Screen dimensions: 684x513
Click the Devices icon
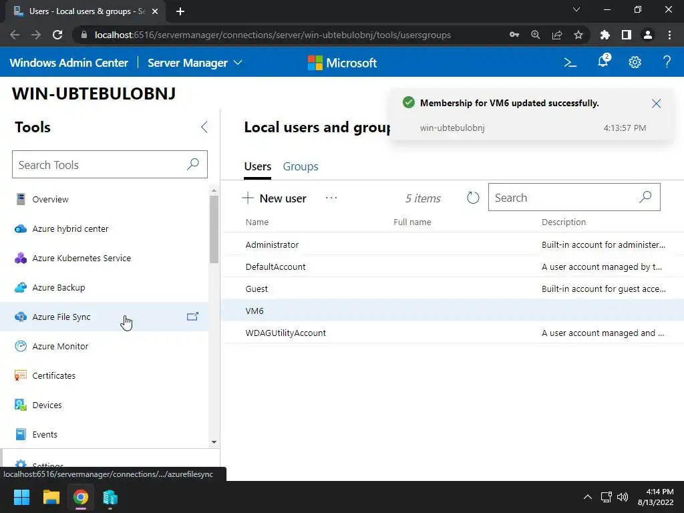pos(21,405)
